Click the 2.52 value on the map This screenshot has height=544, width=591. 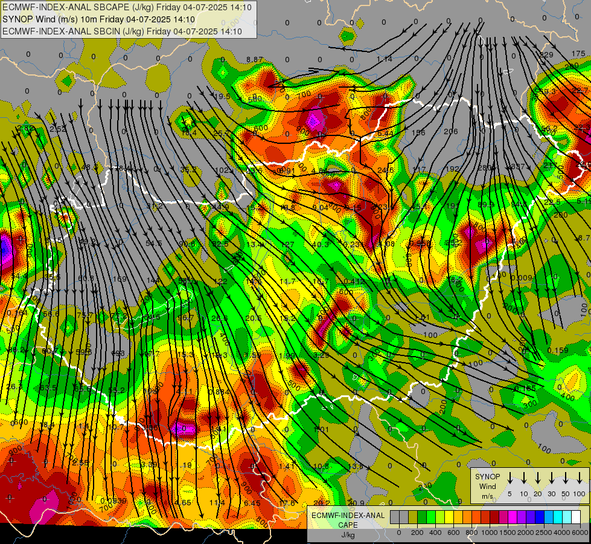58,129
